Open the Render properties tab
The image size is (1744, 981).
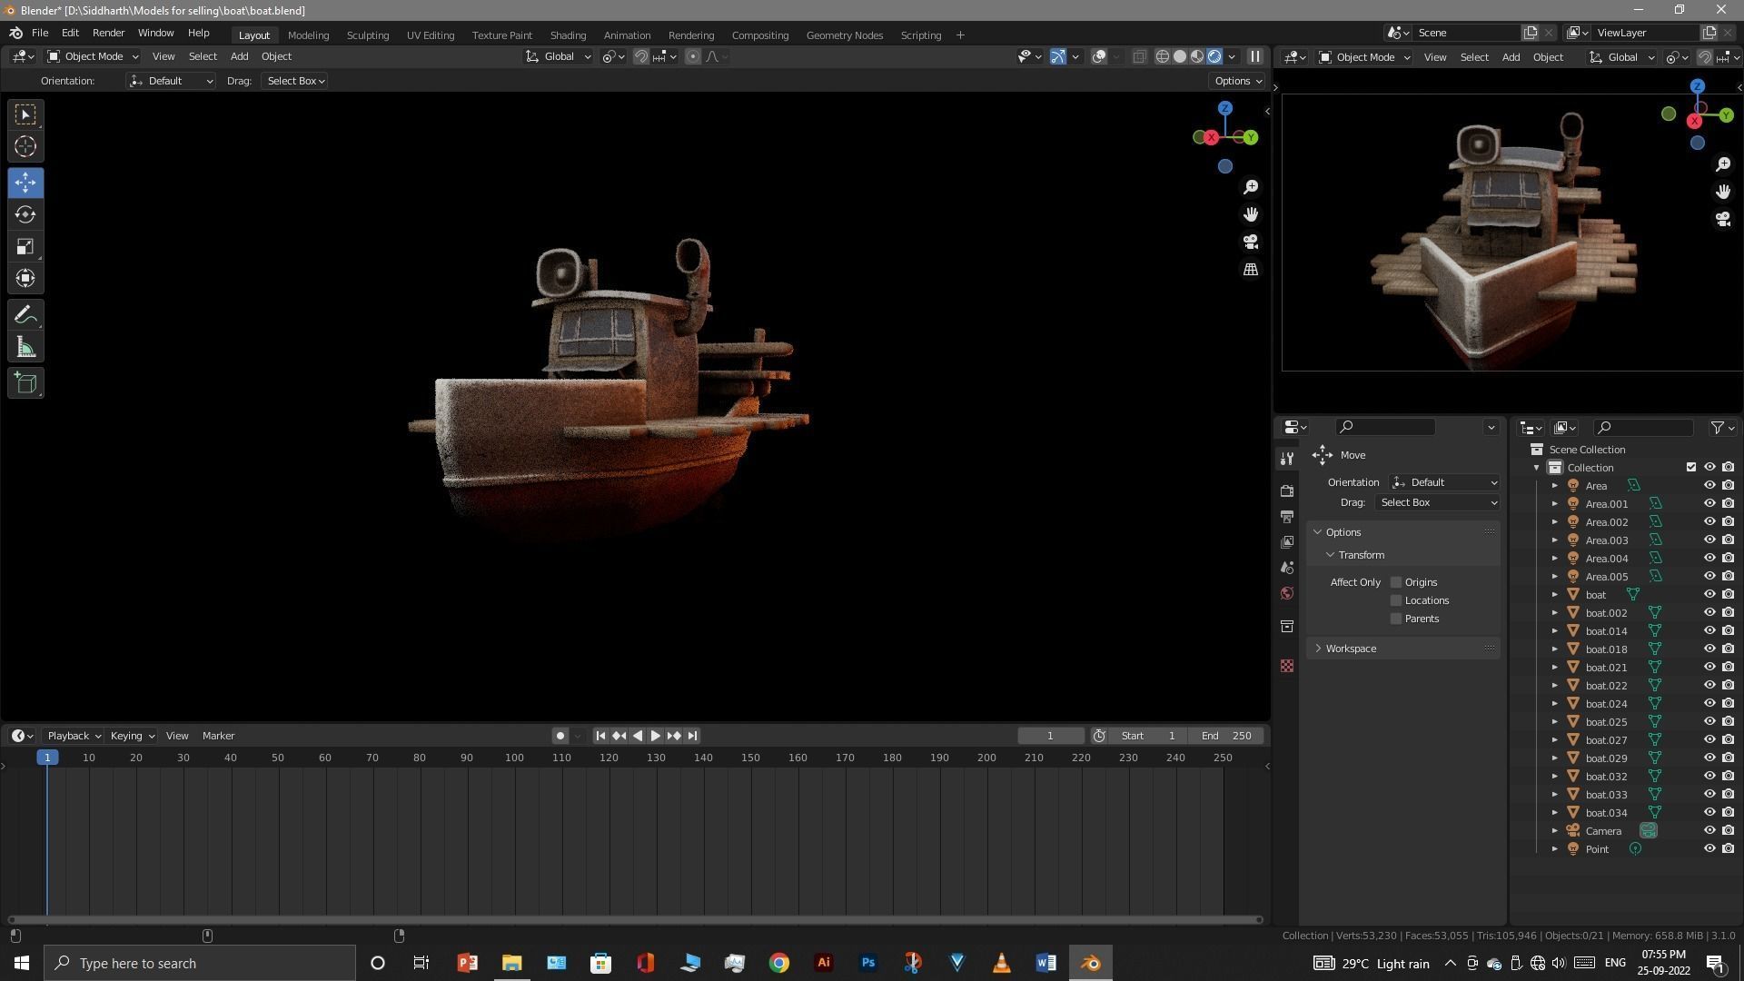[x=1287, y=490]
